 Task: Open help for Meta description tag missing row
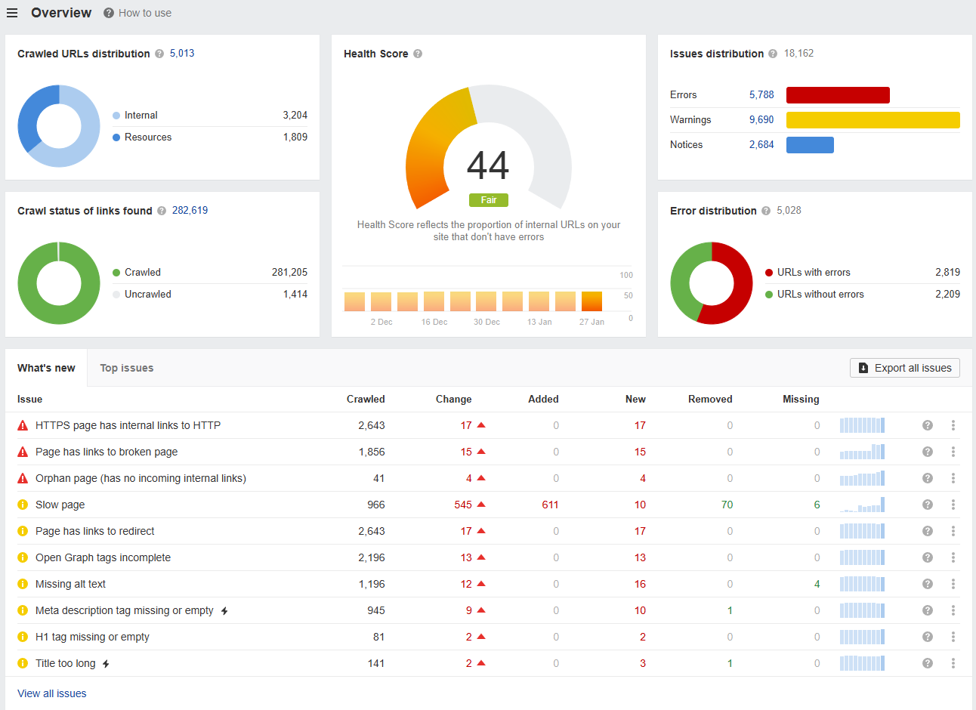[x=928, y=610]
